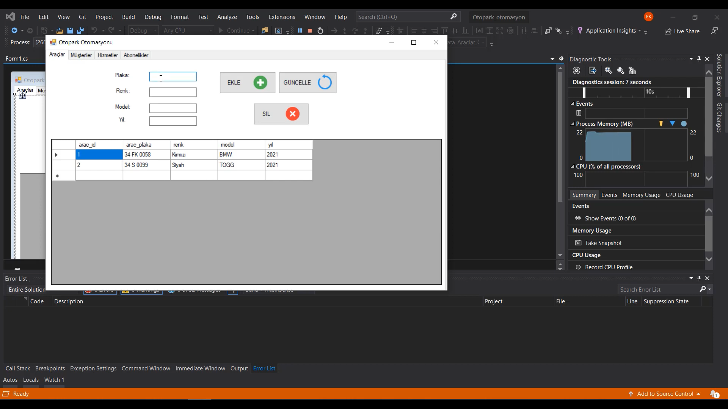
Task: Click Zoom In in Diagnostic Tools
Action: click(x=609, y=71)
